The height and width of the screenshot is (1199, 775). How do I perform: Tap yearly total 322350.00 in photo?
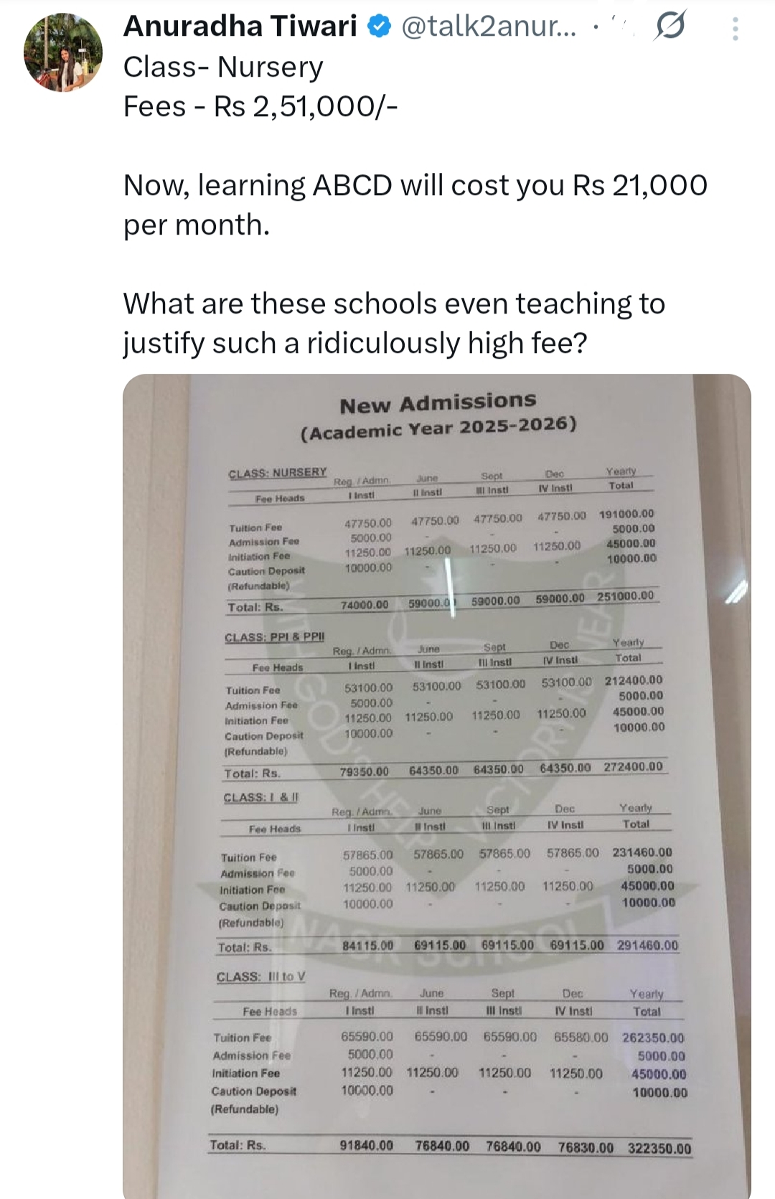tap(659, 1148)
